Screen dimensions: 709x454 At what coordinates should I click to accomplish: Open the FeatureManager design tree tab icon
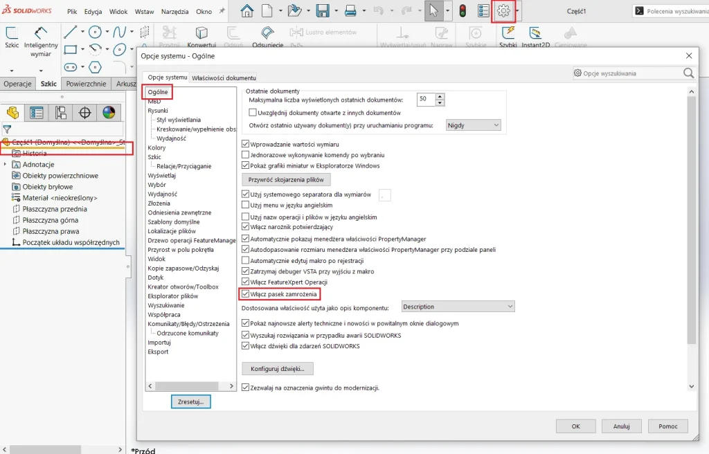12,113
